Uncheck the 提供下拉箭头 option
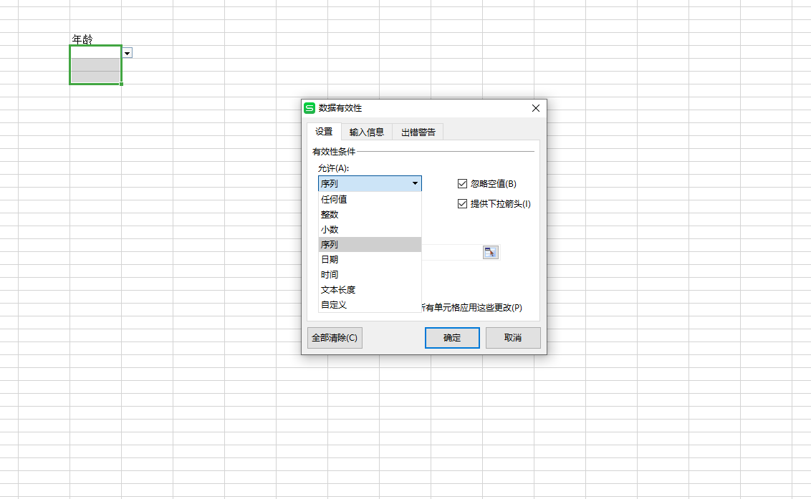 point(462,204)
